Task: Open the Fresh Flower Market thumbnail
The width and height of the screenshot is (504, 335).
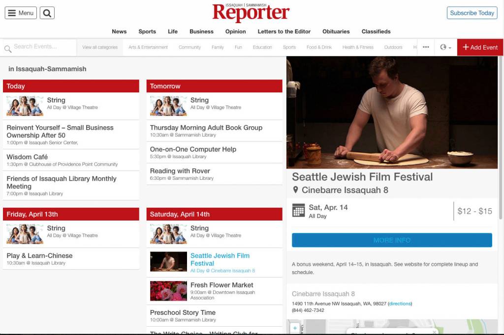Action: [x=168, y=291]
